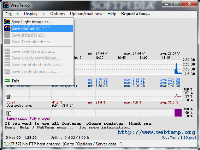Screen dimensions: 200x150
Task: Select Save monthly statistics as... entry
Action: click(39, 65)
